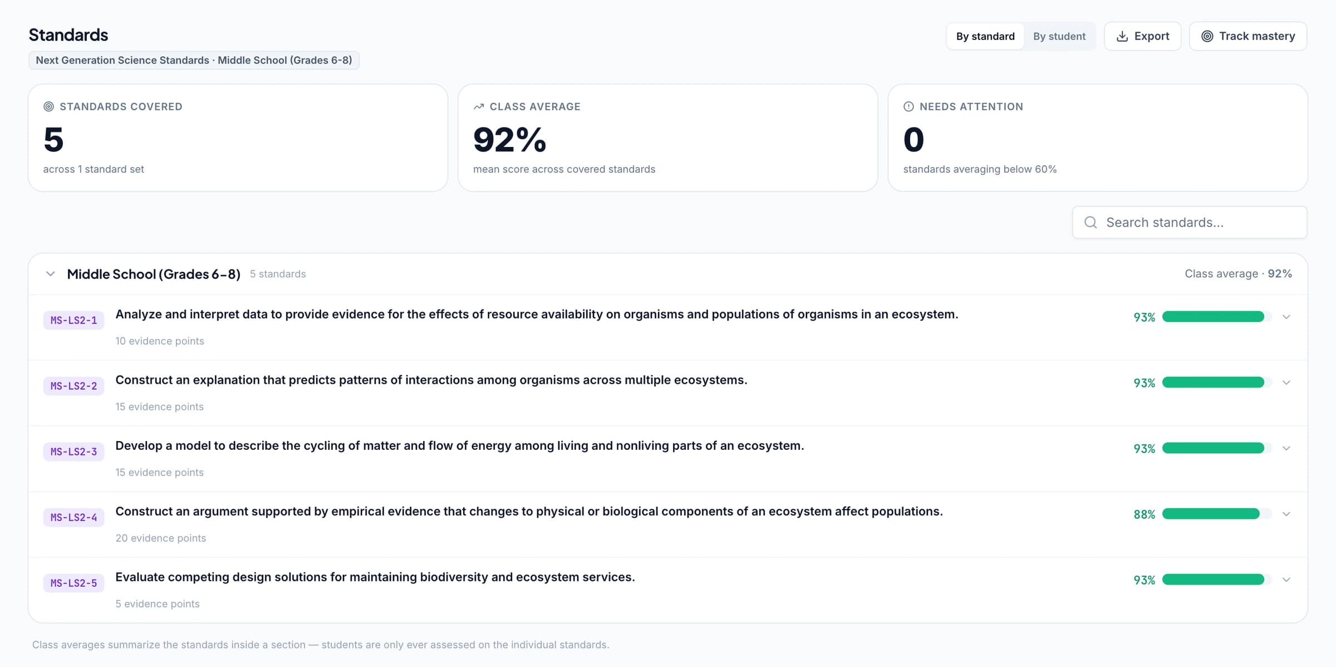This screenshot has height=667, width=1336.
Task: Click the MS-LS2-1 standard code badge
Action: click(73, 320)
